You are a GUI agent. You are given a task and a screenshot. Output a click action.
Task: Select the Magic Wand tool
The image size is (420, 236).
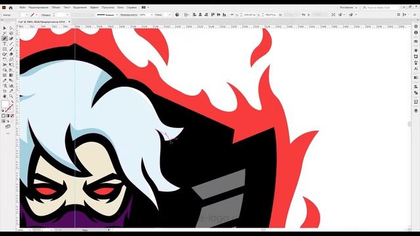[x=5, y=33]
